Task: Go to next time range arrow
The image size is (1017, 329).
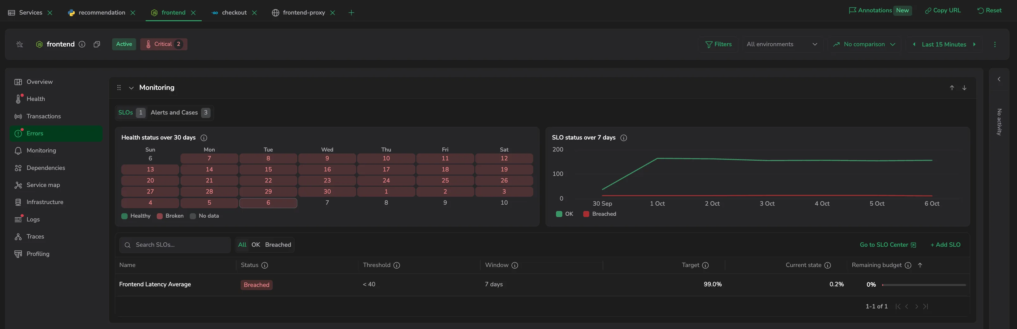Action: tap(974, 44)
